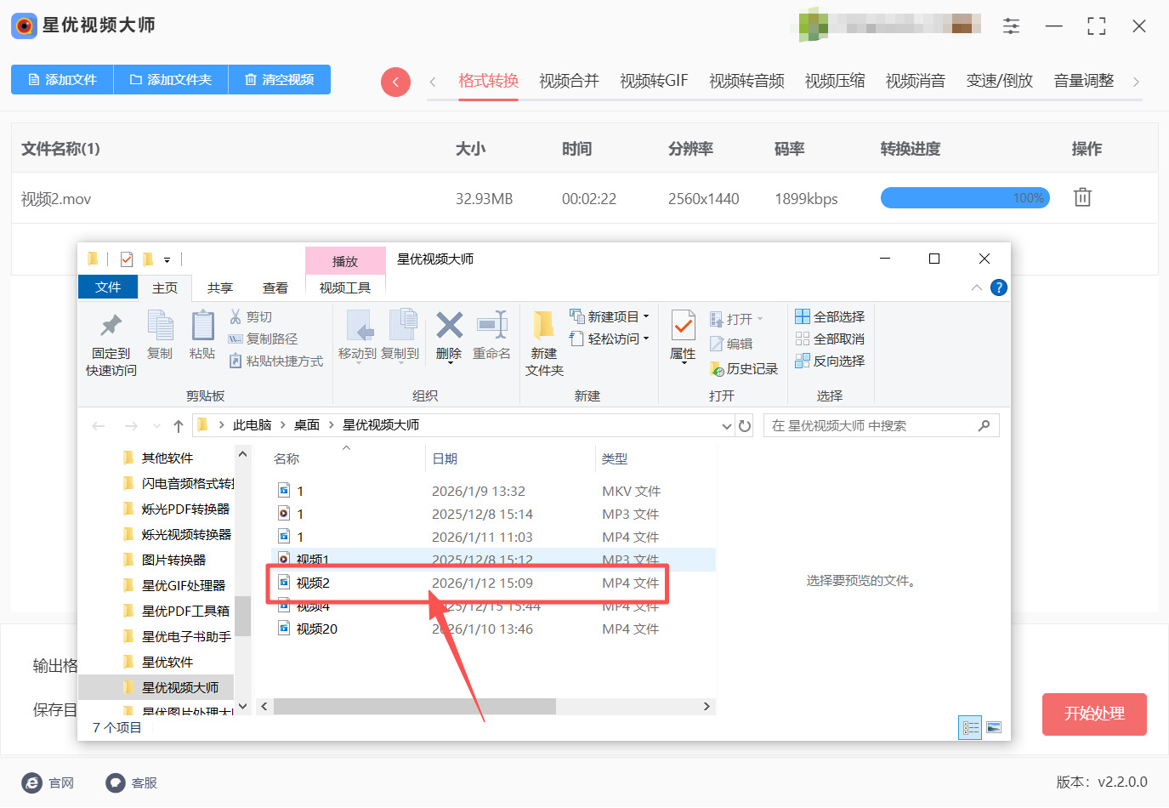This screenshot has height=808, width=1169.
Task: Click the 开始处理 button
Action: 1094,714
